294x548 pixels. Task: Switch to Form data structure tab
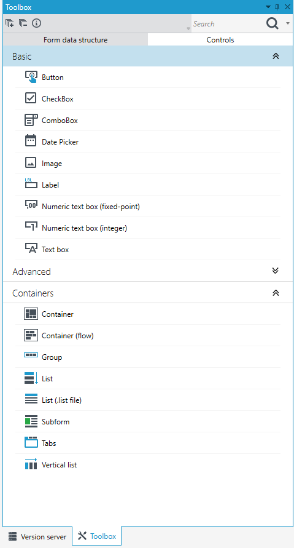click(x=75, y=39)
